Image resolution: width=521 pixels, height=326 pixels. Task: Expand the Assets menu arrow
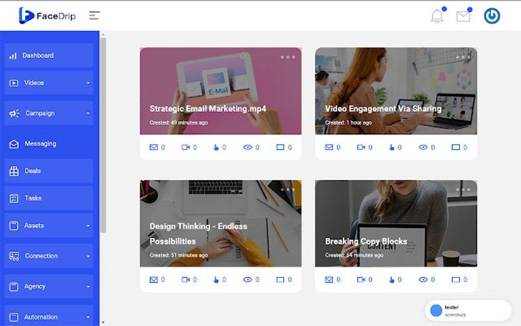point(88,226)
